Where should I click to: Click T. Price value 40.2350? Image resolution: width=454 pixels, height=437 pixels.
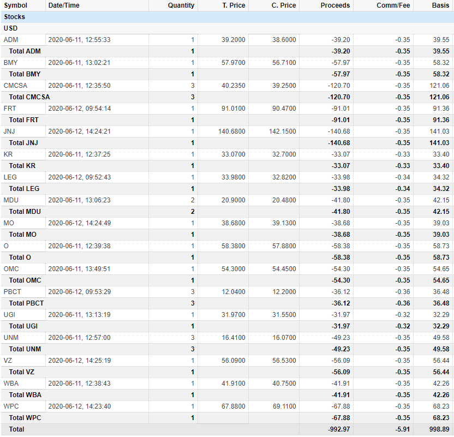point(234,86)
